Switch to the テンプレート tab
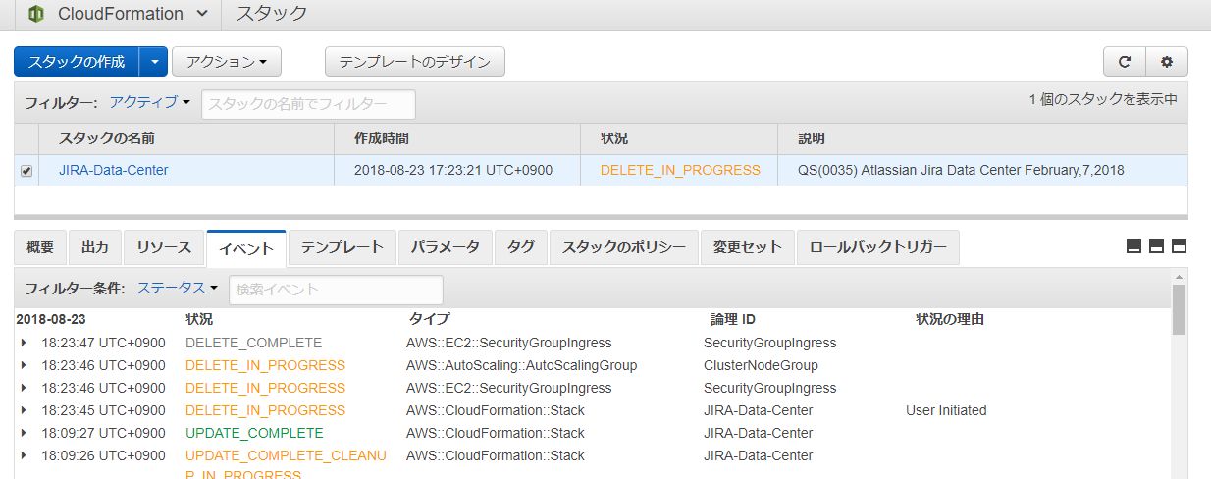Image resolution: width=1211 pixels, height=479 pixels. (x=342, y=247)
